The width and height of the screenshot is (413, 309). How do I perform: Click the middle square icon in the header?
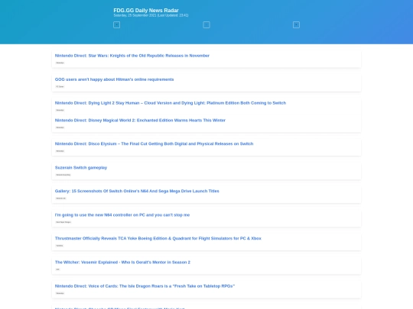(206, 24)
